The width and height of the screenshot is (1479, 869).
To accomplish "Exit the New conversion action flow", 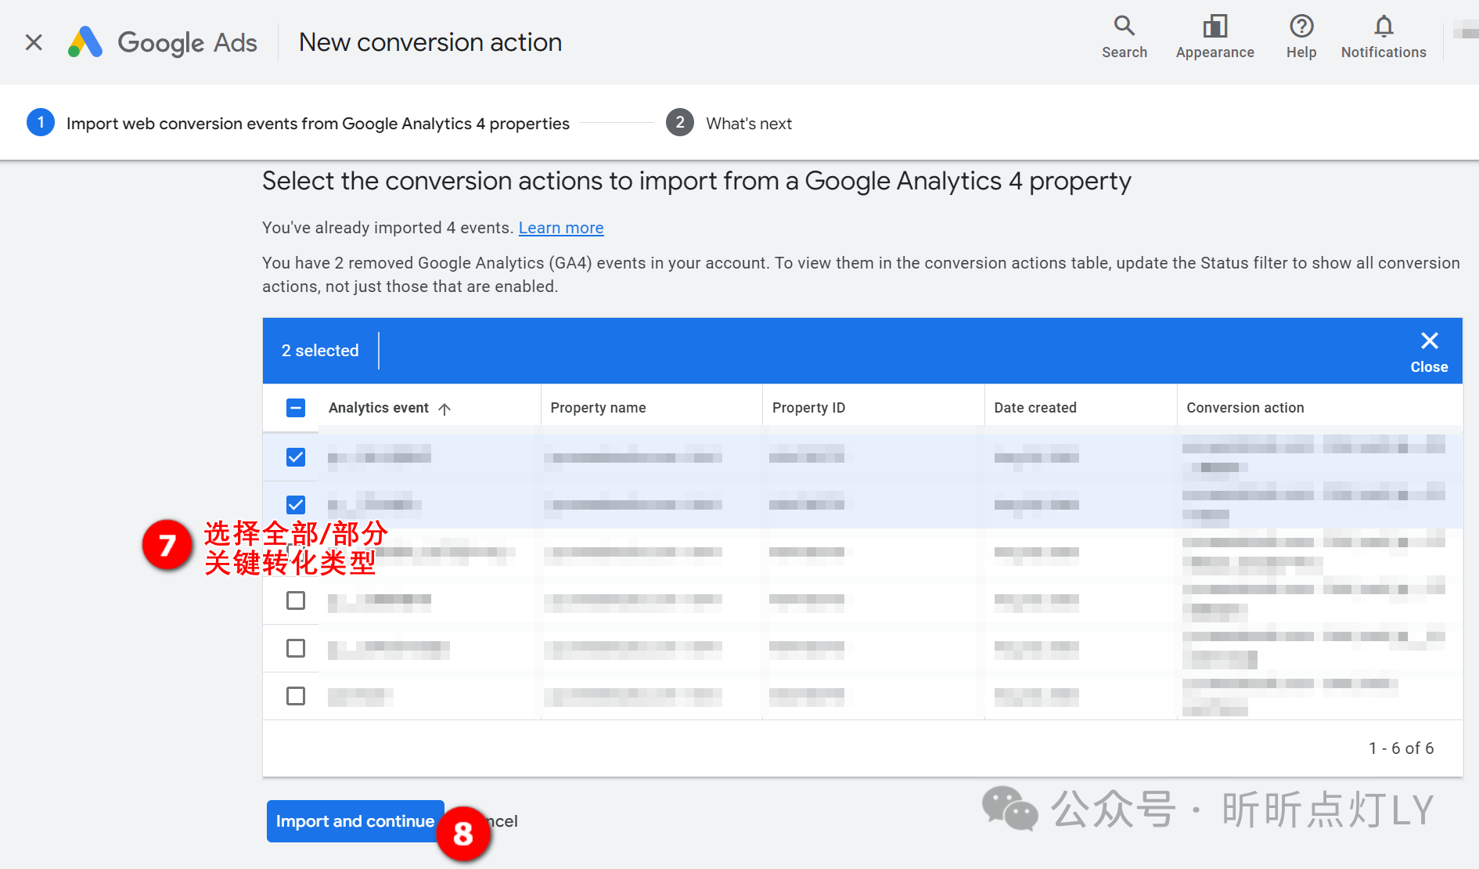I will pyautogui.click(x=33, y=42).
